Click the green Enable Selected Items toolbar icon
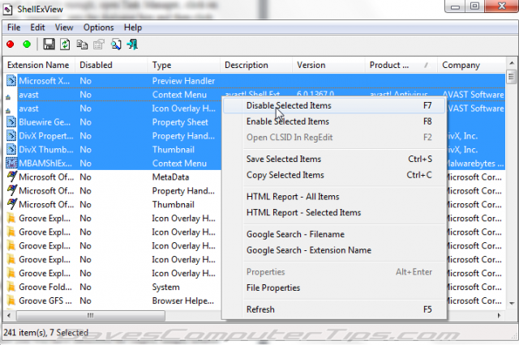Image resolution: width=519 pixels, height=345 pixels. click(x=27, y=44)
